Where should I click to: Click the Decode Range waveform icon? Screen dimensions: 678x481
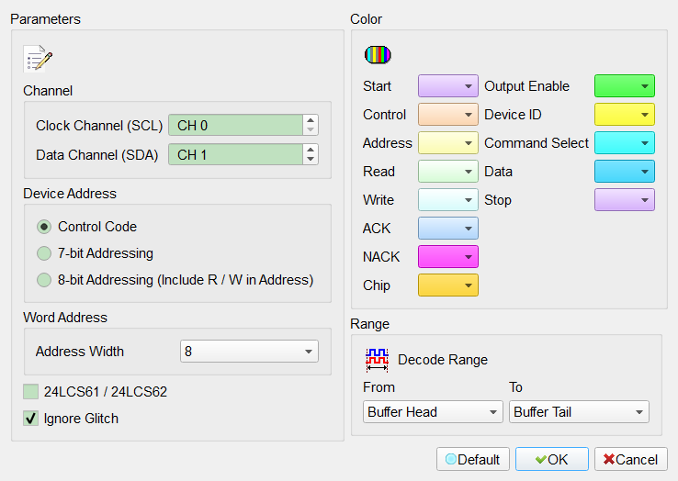(x=377, y=360)
